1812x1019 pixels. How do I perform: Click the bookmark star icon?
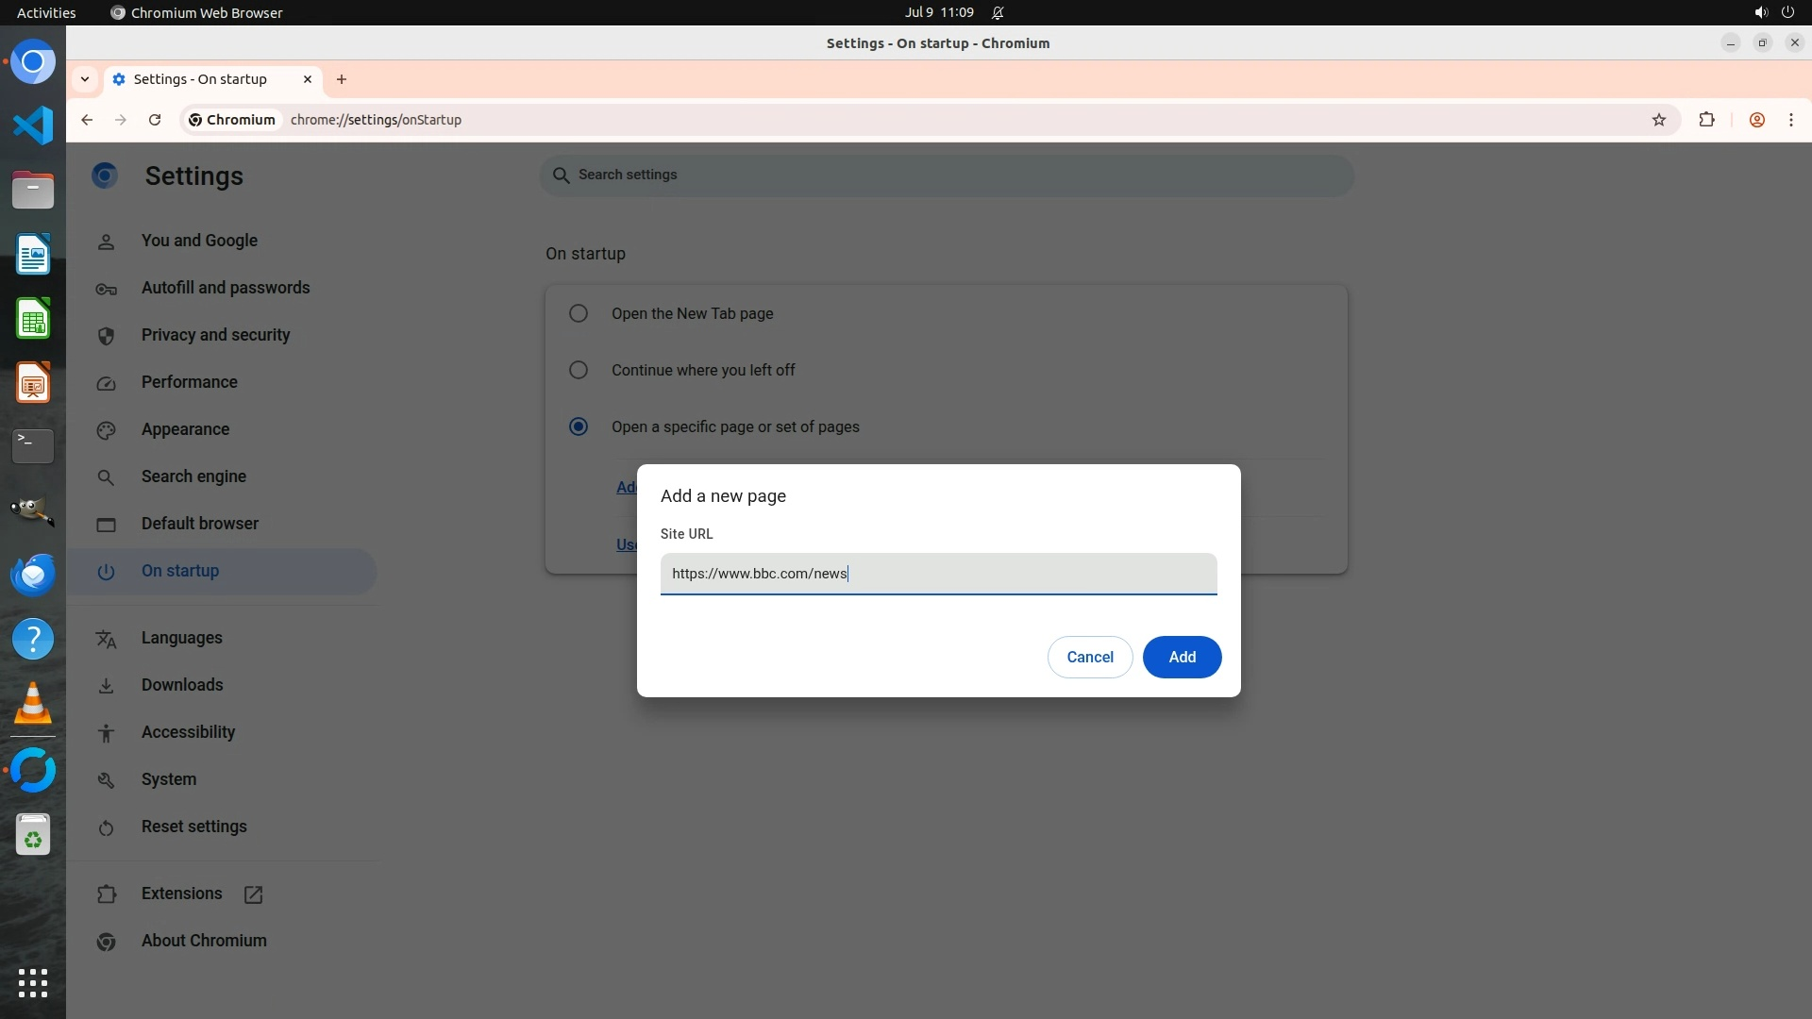1659,120
